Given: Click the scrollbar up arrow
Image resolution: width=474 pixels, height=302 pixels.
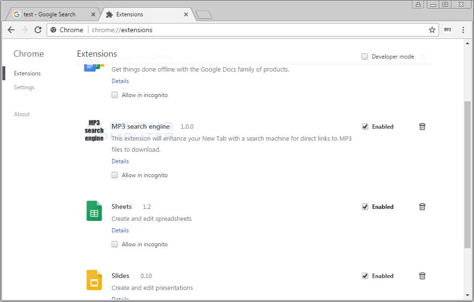Looking at the screenshot, I should coord(467,43).
